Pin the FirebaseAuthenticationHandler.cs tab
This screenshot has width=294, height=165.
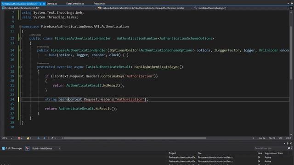(x=40, y=4)
